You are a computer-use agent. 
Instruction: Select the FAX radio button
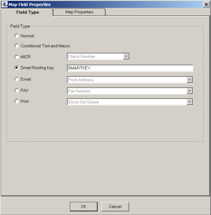click(17, 91)
